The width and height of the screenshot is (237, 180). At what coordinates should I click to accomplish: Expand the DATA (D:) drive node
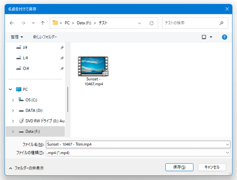(x=13, y=111)
